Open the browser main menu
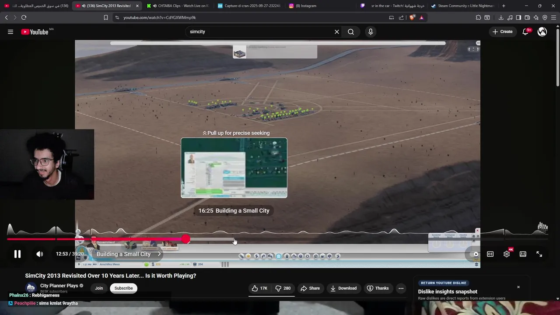The width and height of the screenshot is (560, 315). click(x=554, y=17)
